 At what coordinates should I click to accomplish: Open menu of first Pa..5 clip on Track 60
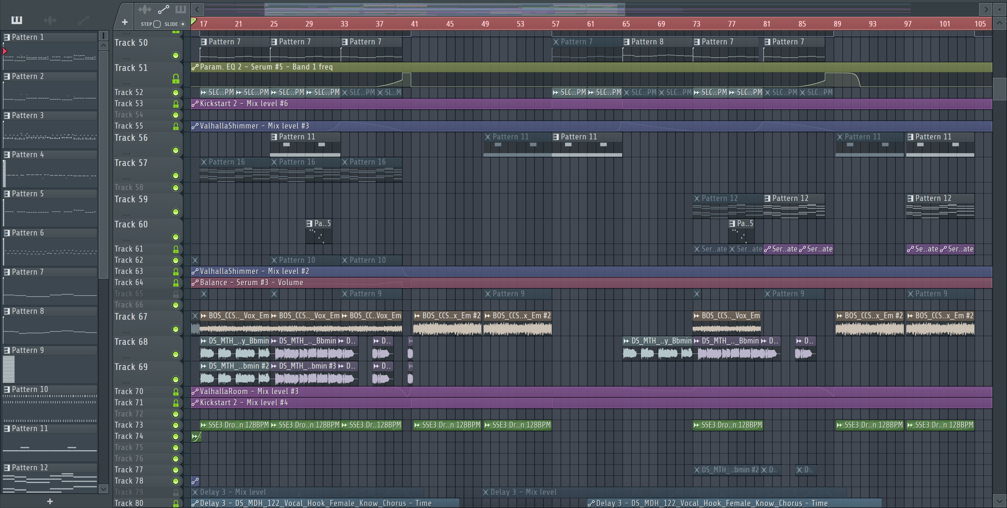pyautogui.click(x=309, y=224)
